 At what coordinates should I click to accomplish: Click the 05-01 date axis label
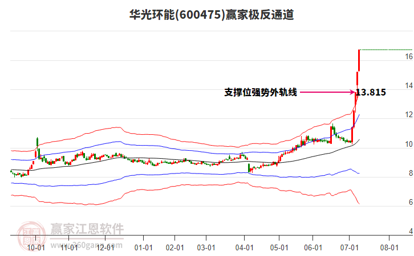click(x=279, y=248)
